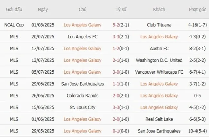
Task: Click the NCAL Cup league cell
Action: coord(14,25)
